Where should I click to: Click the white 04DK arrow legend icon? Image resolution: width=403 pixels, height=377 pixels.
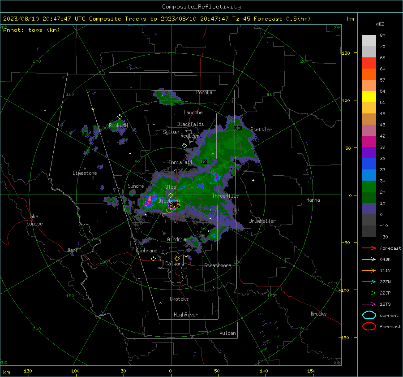coord(369,259)
